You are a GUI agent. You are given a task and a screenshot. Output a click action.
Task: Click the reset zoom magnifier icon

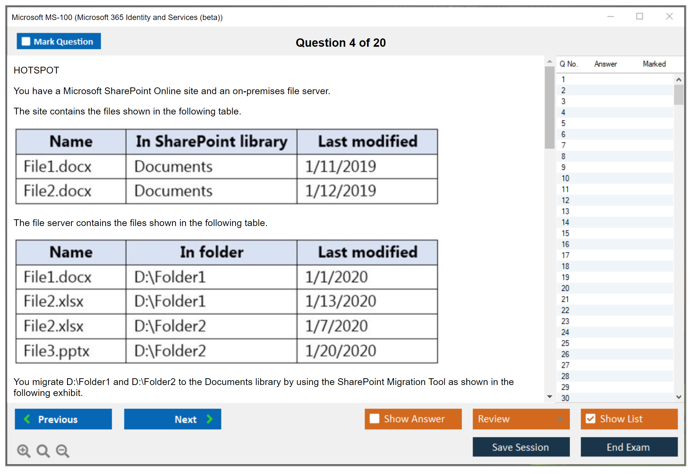click(x=43, y=450)
